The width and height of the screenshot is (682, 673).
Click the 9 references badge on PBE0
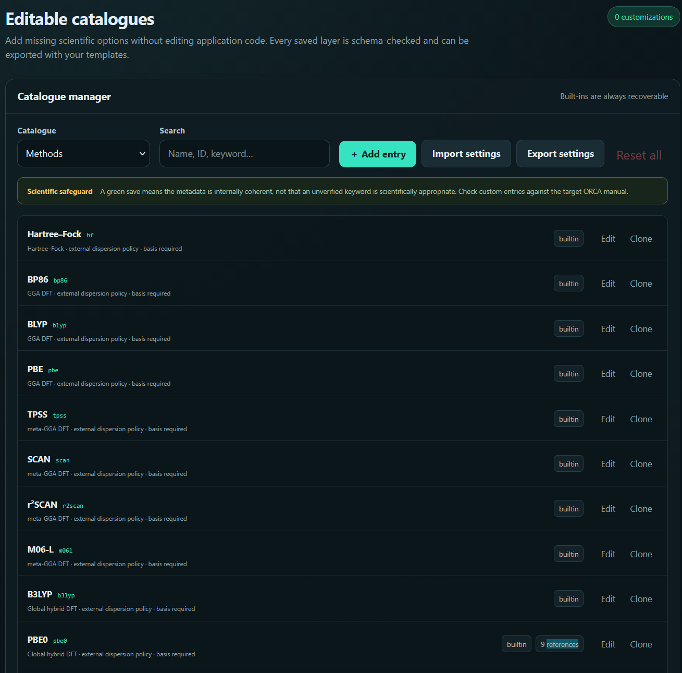pyautogui.click(x=559, y=644)
